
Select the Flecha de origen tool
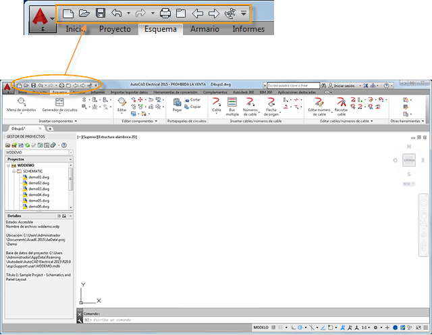(x=271, y=107)
